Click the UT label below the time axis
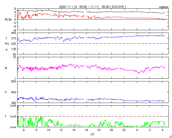 (92, 134)
